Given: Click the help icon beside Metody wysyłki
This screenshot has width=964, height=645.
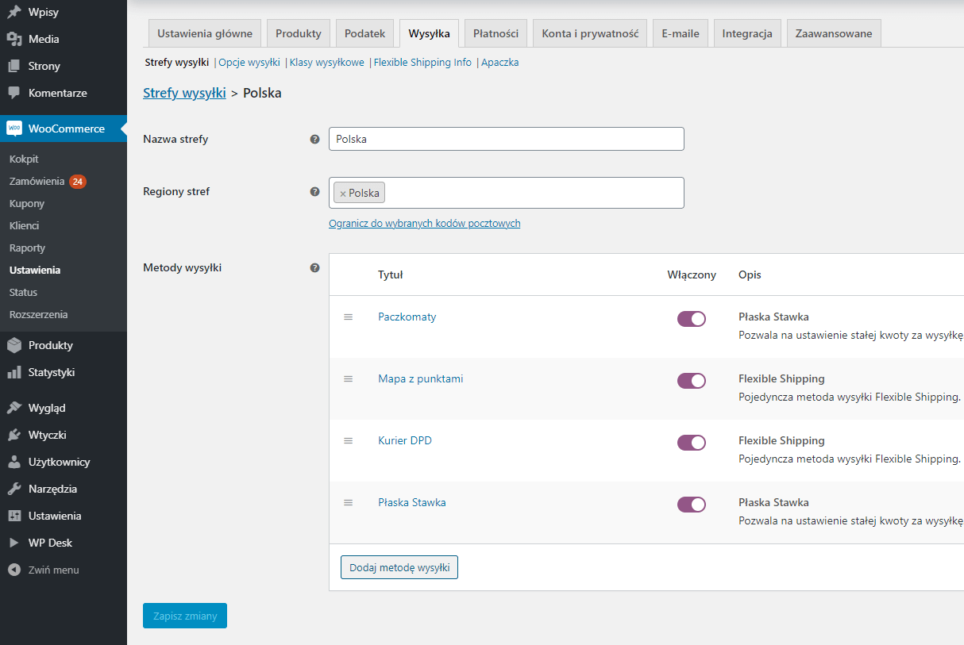Looking at the screenshot, I should (314, 268).
